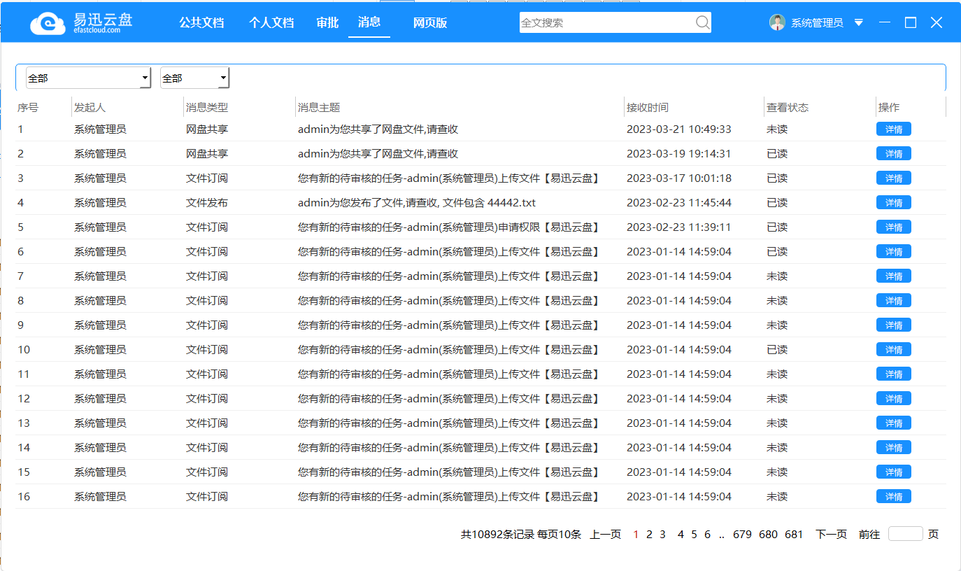Open the 网页版 page
The height and width of the screenshot is (571, 961).
point(429,22)
